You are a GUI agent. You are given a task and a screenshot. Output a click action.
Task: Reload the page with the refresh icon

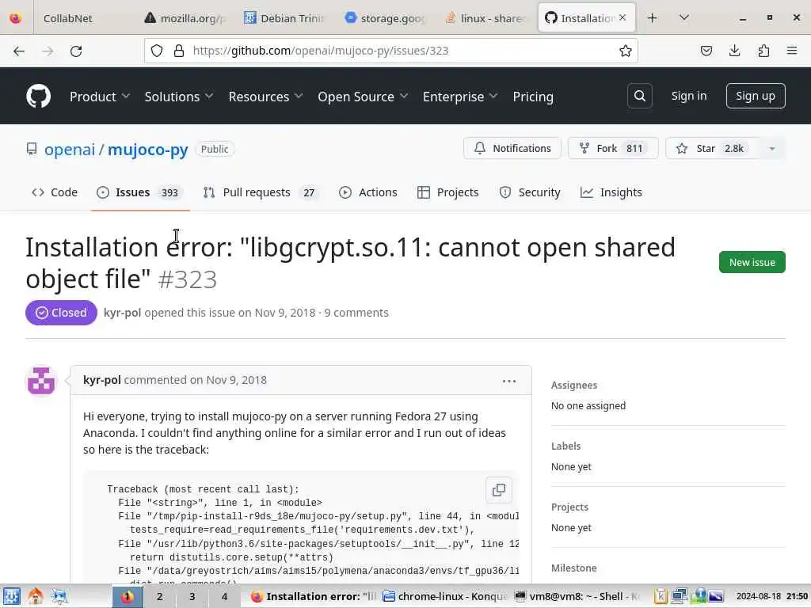[76, 51]
